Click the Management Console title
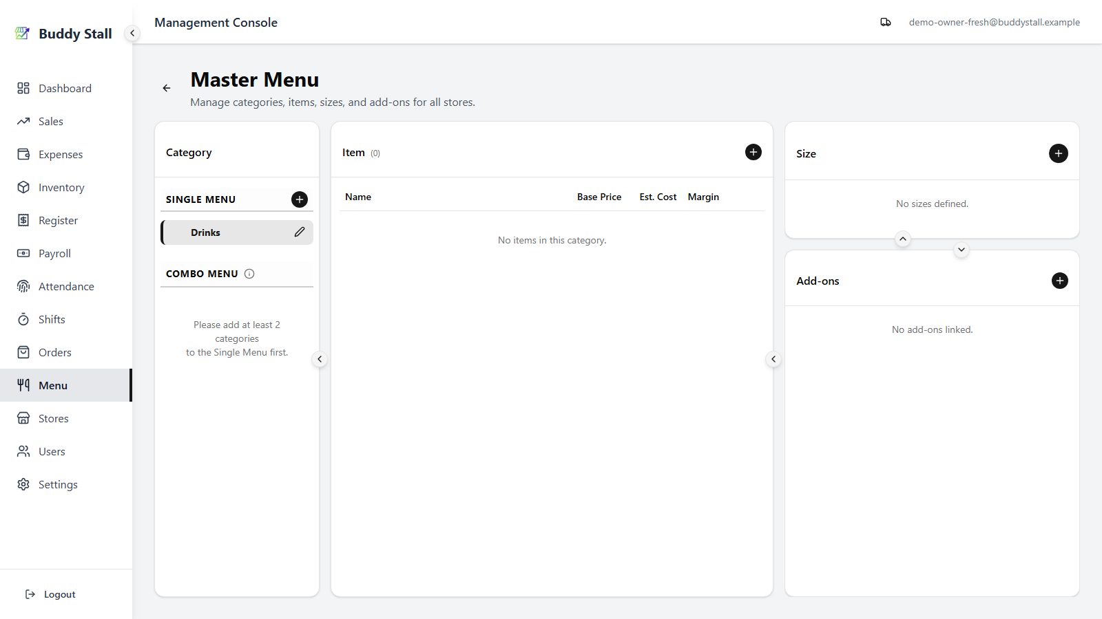 tap(216, 22)
